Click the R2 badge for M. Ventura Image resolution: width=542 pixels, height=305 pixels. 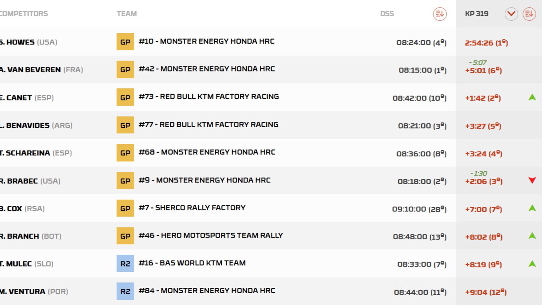[x=125, y=291]
